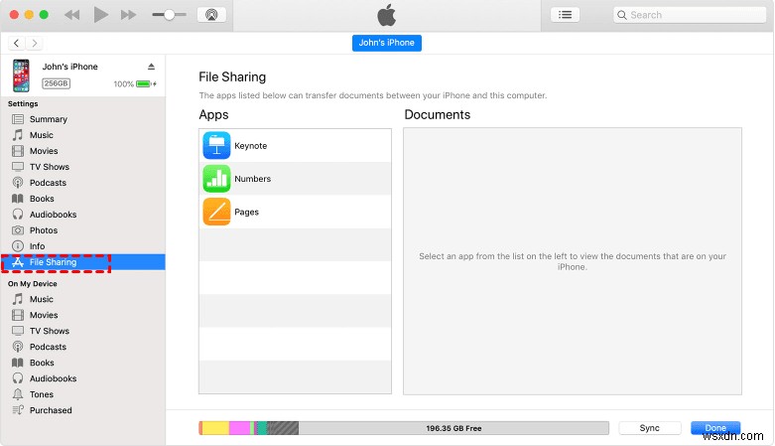The width and height of the screenshot is (775, 446).
Task: Go forward with the right chevron
Action: pos(34,43)
